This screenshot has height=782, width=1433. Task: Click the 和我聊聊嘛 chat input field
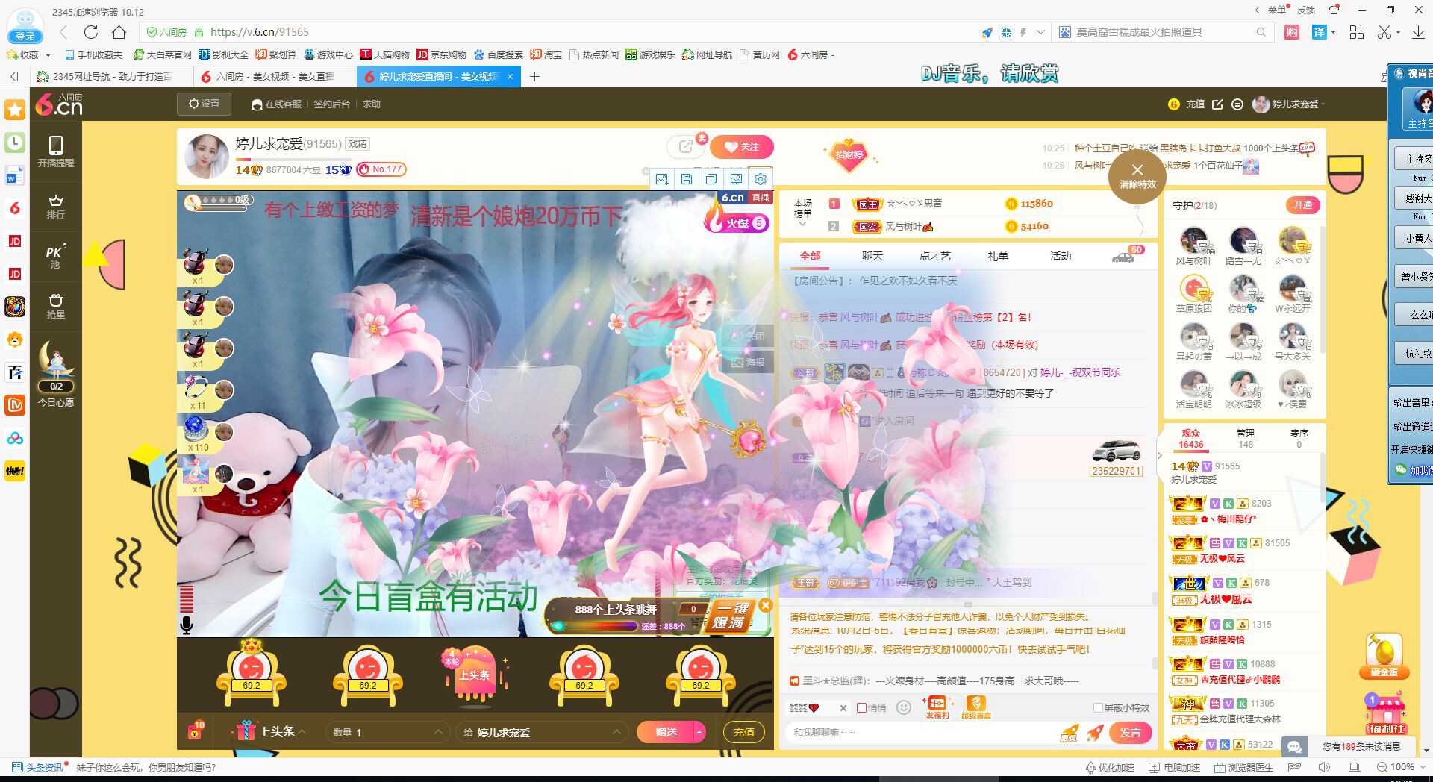(x=920, y=733)
